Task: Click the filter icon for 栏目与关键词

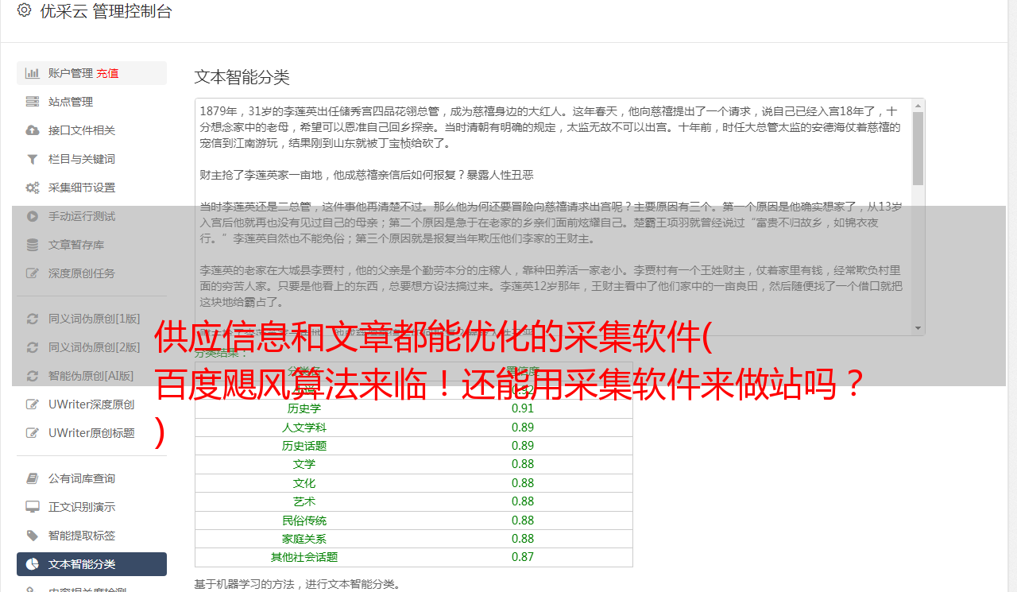Action: (33, 159)
